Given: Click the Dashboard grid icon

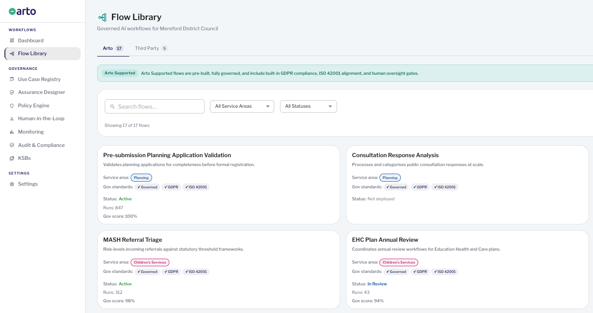Looking at the screenshot, I should coord(12,41).
